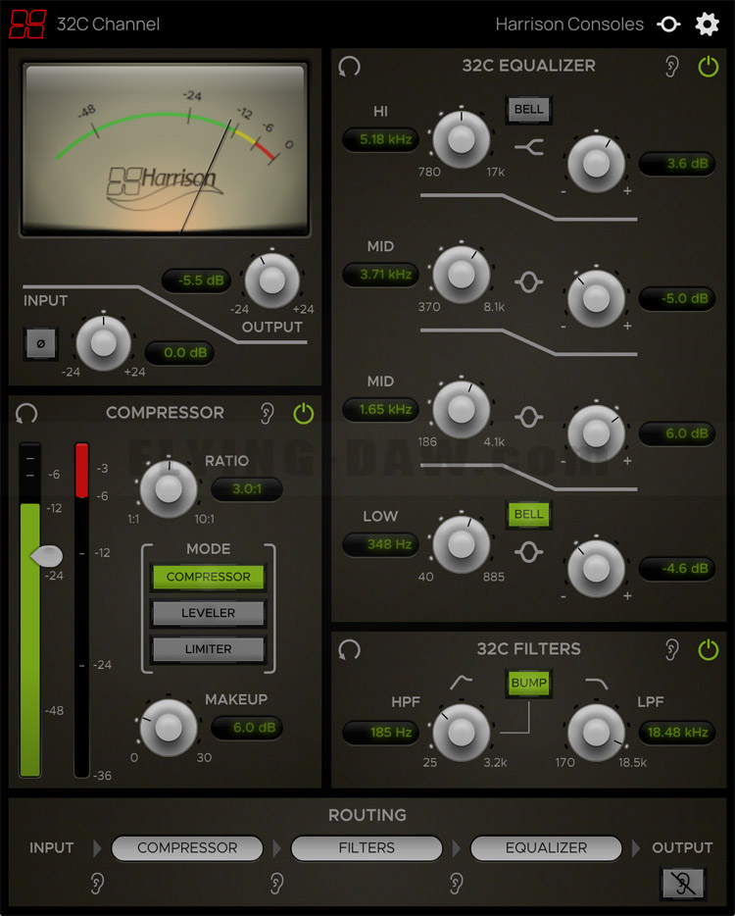Click the LOW band bell shape icon
This screenshot has height=916, width=735.
[x=529, y=552]
